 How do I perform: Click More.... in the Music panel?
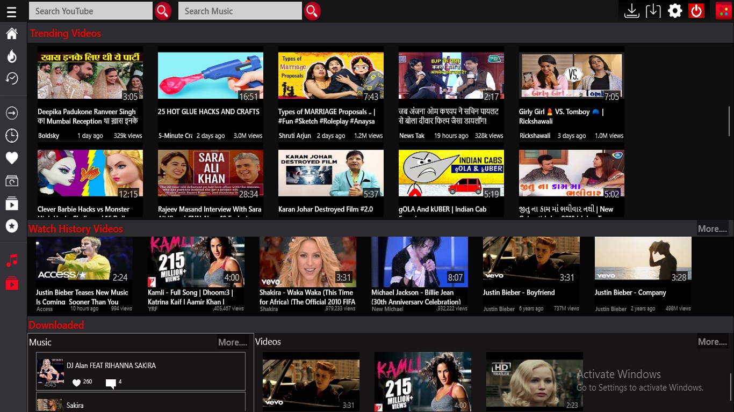(233, 342)
